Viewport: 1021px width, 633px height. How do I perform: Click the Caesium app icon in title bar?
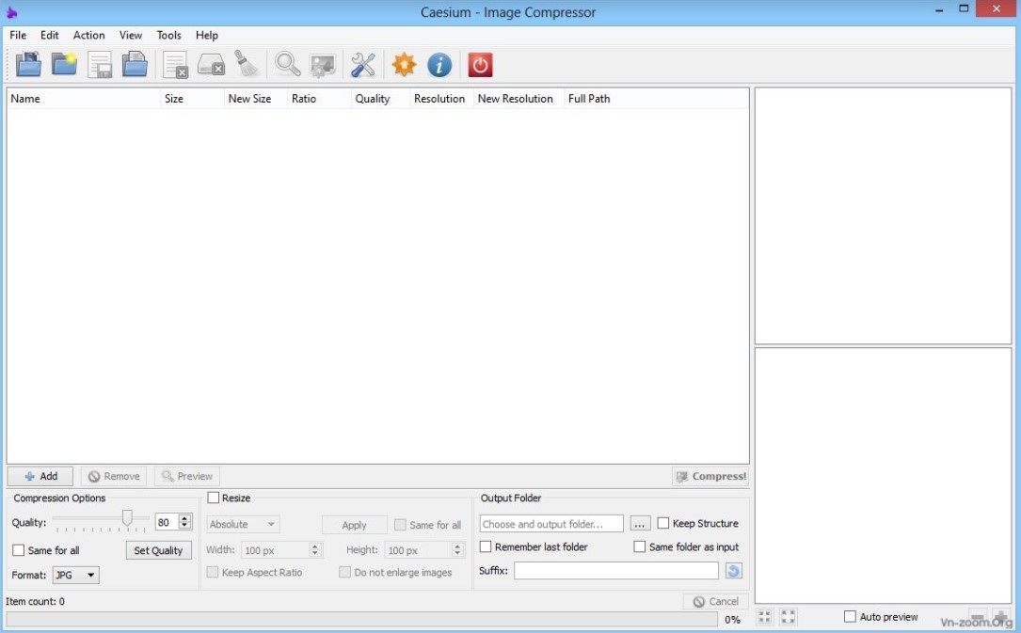[11, 11]
